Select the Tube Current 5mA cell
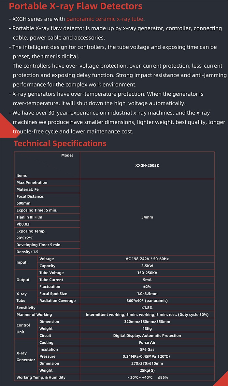 [x=147, y=280]
